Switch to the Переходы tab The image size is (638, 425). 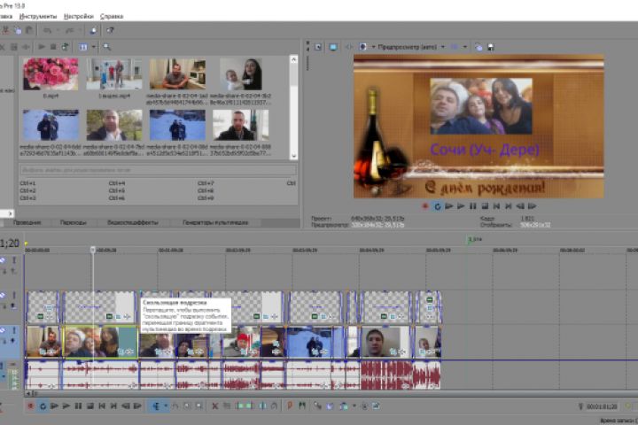73,222
